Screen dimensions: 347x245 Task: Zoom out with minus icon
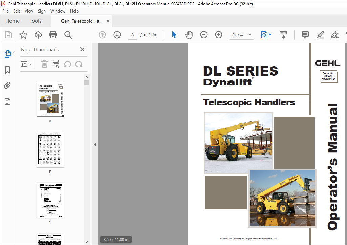(x=203, y=35)
